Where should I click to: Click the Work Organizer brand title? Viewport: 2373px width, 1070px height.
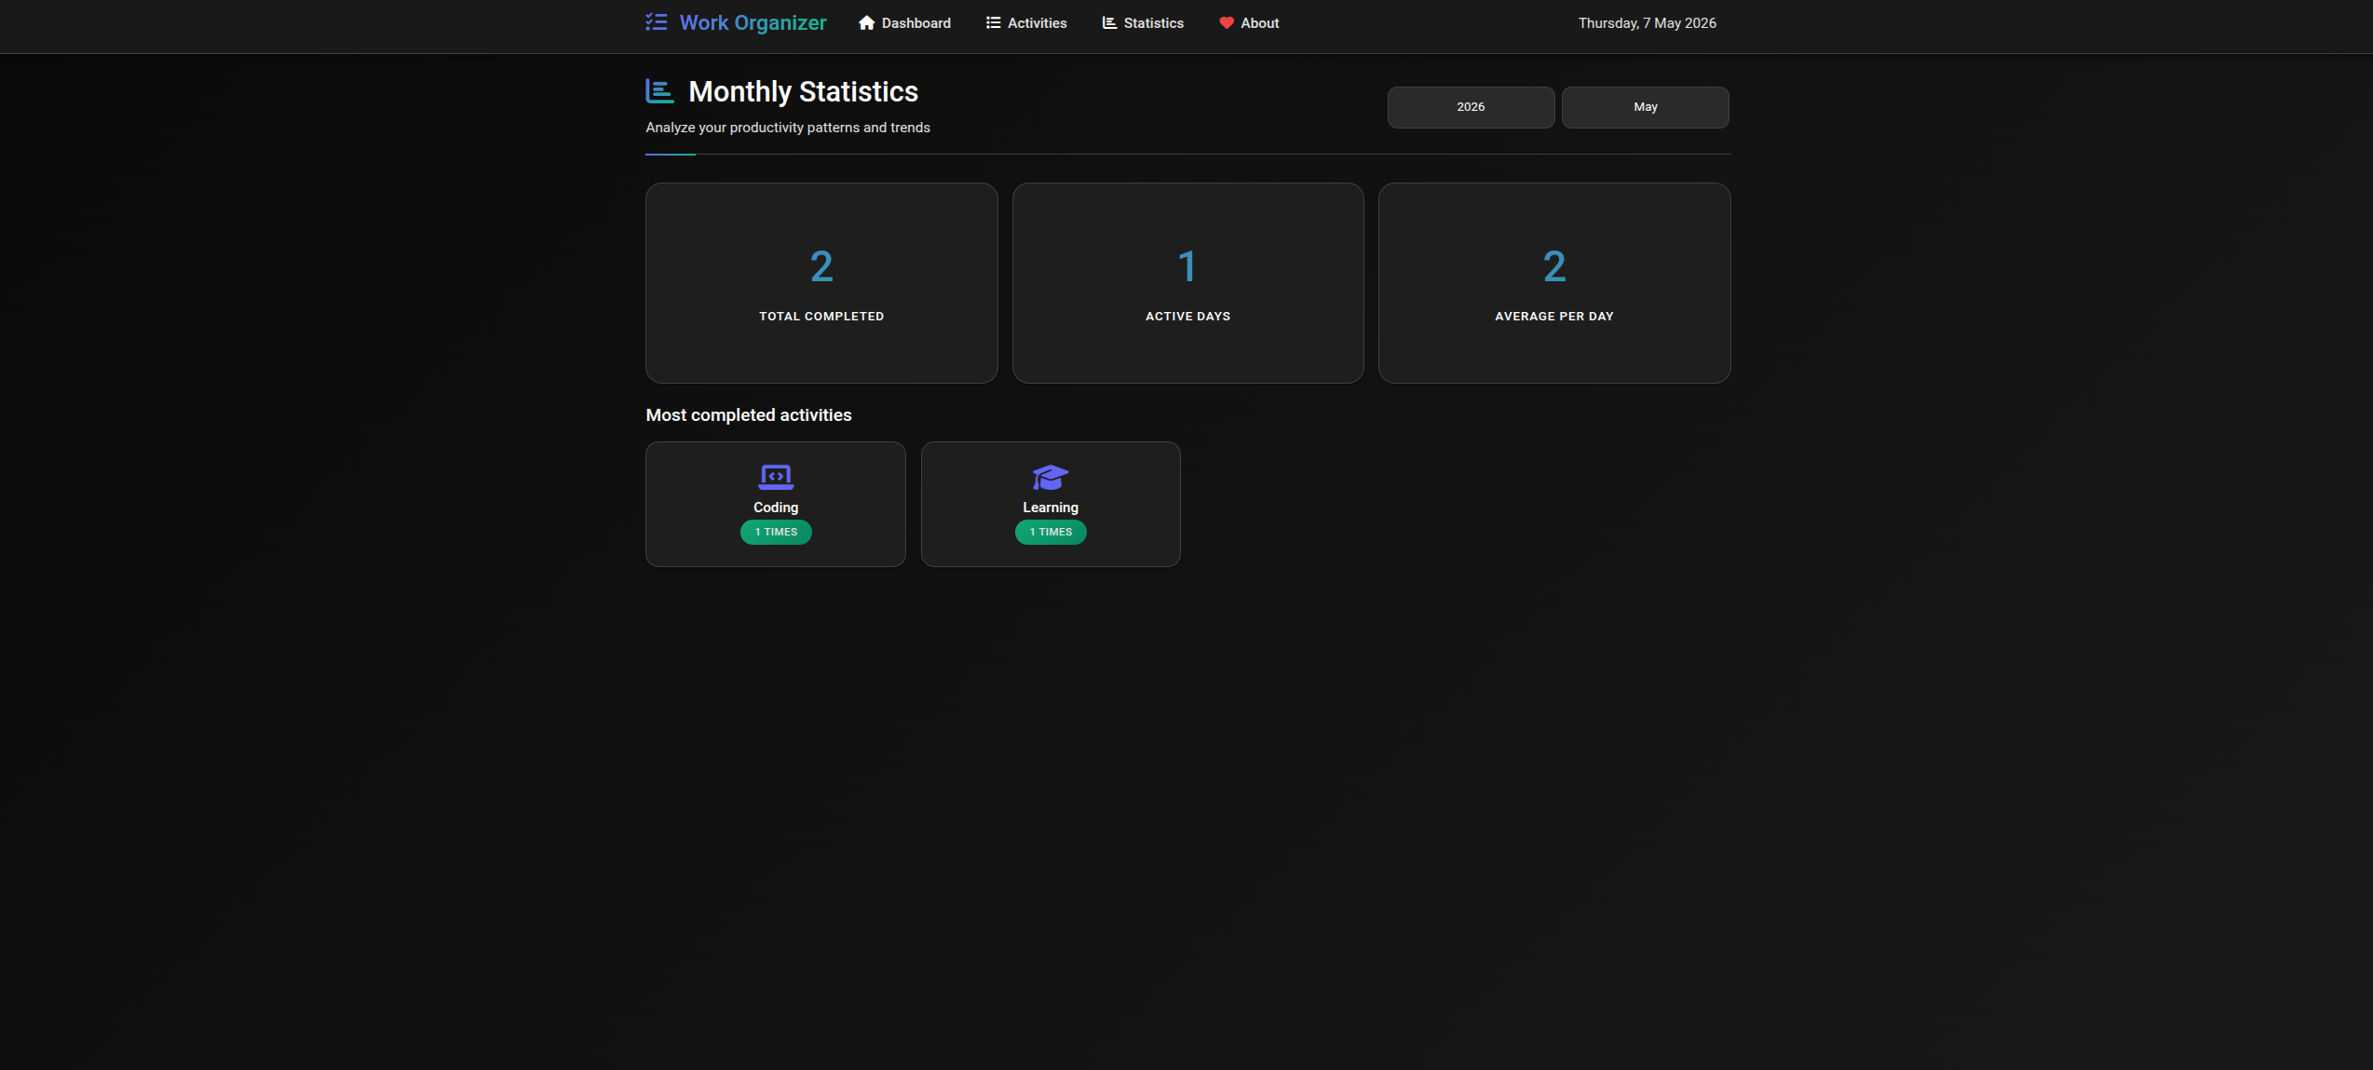click(x=753, y=23)
